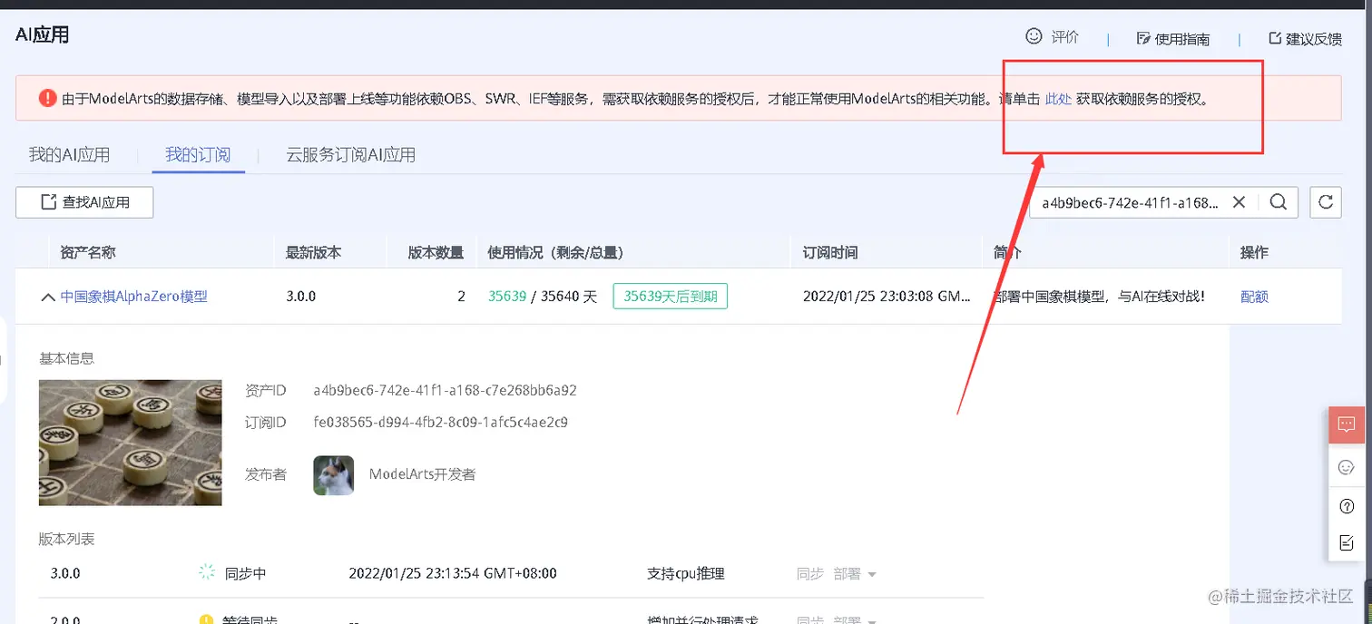Open the 中国象棋AlphaZero模型 asset link
This screenshot has height=624, width=1372.
(134, 296)
